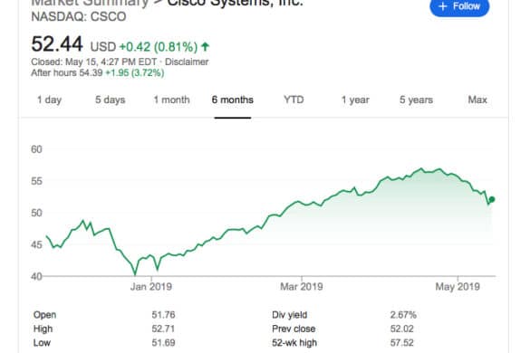530x353 pixels.
Task: Choose the 6 months tab
Action: (x=233, y=100)
